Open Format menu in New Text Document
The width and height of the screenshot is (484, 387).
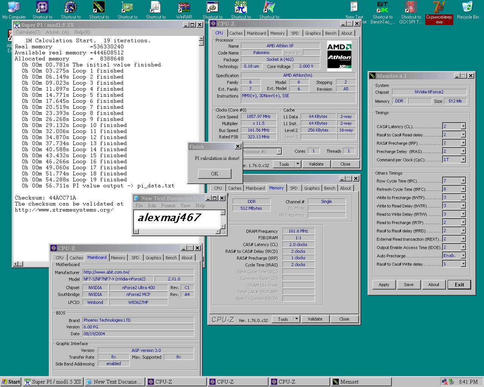(x=168, y=206)
